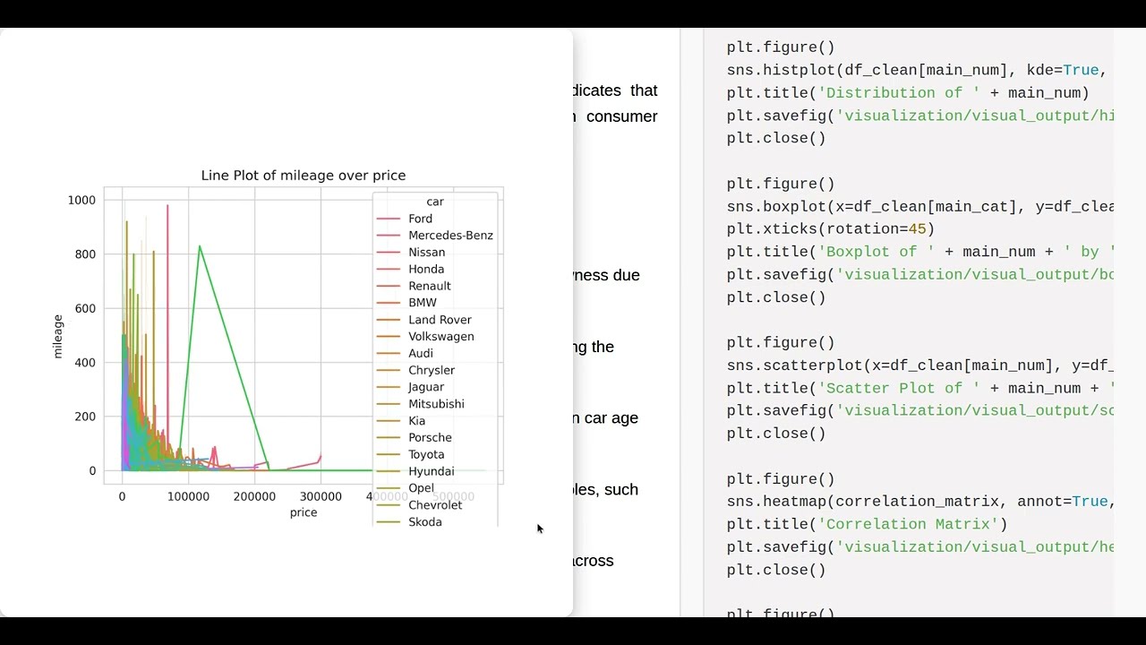Click the 'sns.scatterplot' code line
The image size is (1146, 645).
click(x=920, y=365)
